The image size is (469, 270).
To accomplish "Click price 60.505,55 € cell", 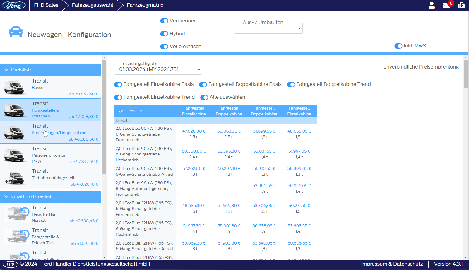I will 299,243.
